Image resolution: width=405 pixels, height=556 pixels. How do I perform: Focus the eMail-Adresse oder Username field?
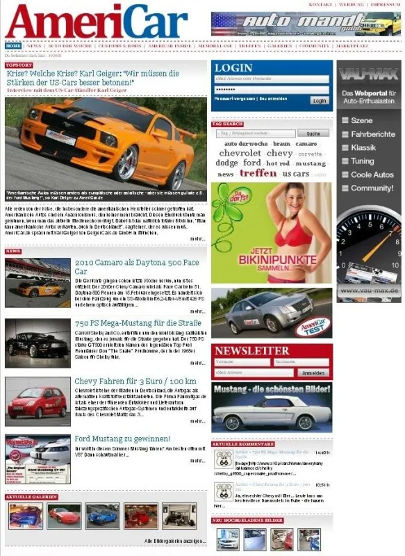pyautogui.click(x=272, y=79)
